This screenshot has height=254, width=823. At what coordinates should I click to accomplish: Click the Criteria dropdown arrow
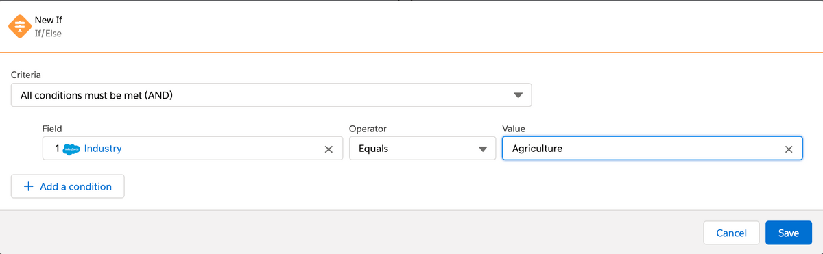pyautogui.click(x=518, y=96)
